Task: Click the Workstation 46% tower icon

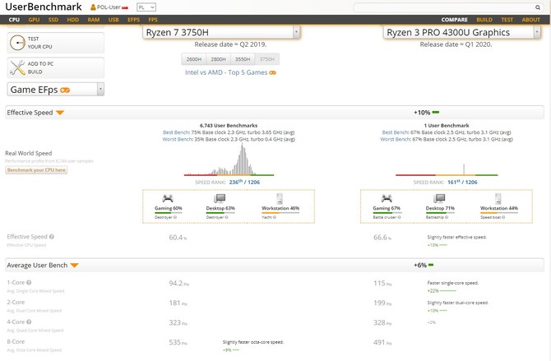Action: click(x=280, y=199)
